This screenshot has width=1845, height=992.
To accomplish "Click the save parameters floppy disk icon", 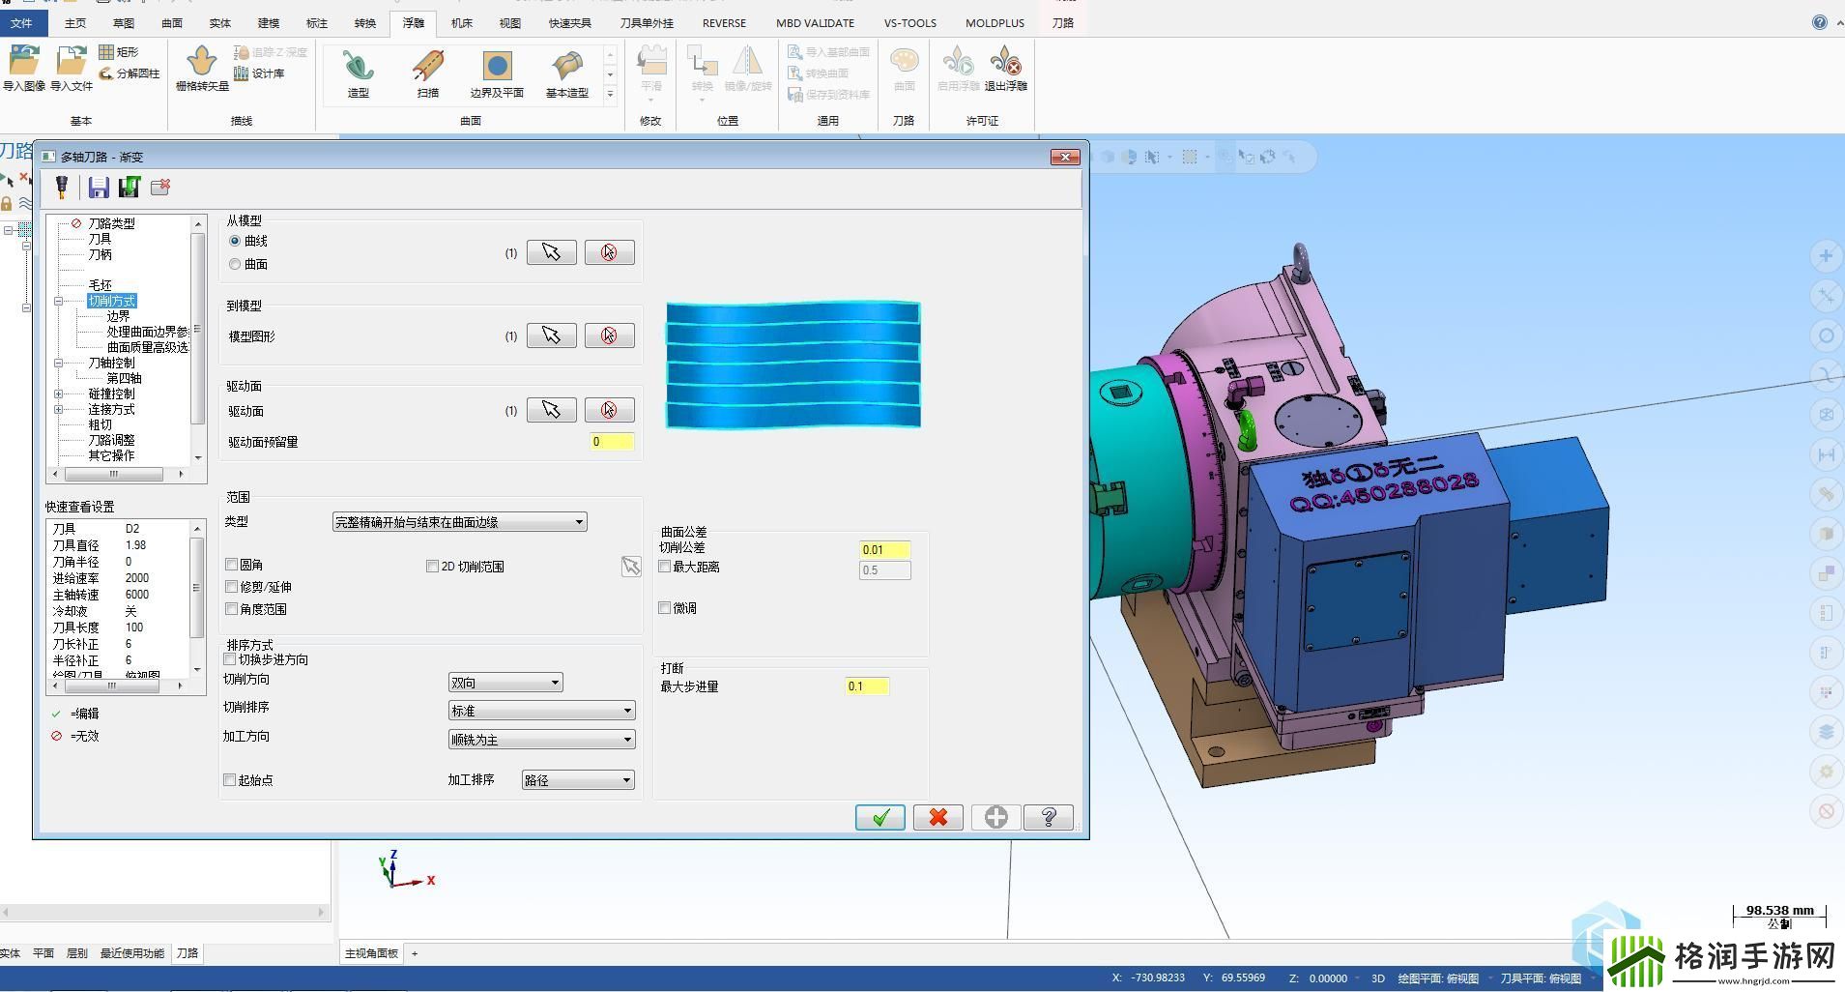I will pos(99,188).
